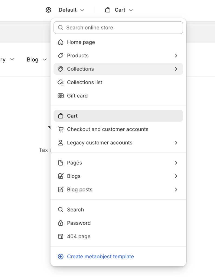Select Password template

118,223
